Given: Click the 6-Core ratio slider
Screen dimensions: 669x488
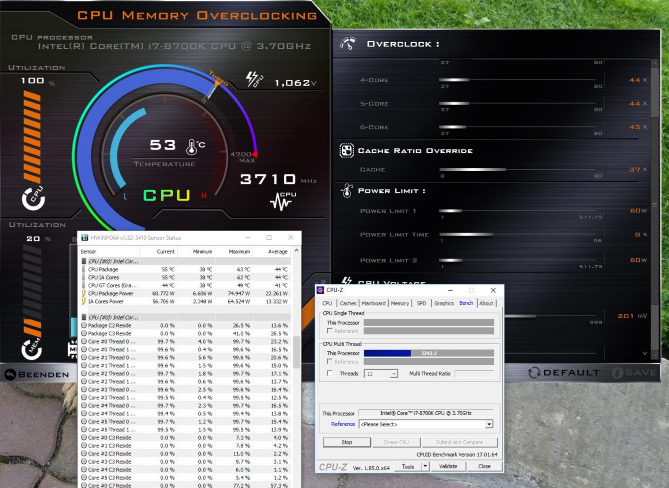Looking at the screenshot, I should click(517, 127).
